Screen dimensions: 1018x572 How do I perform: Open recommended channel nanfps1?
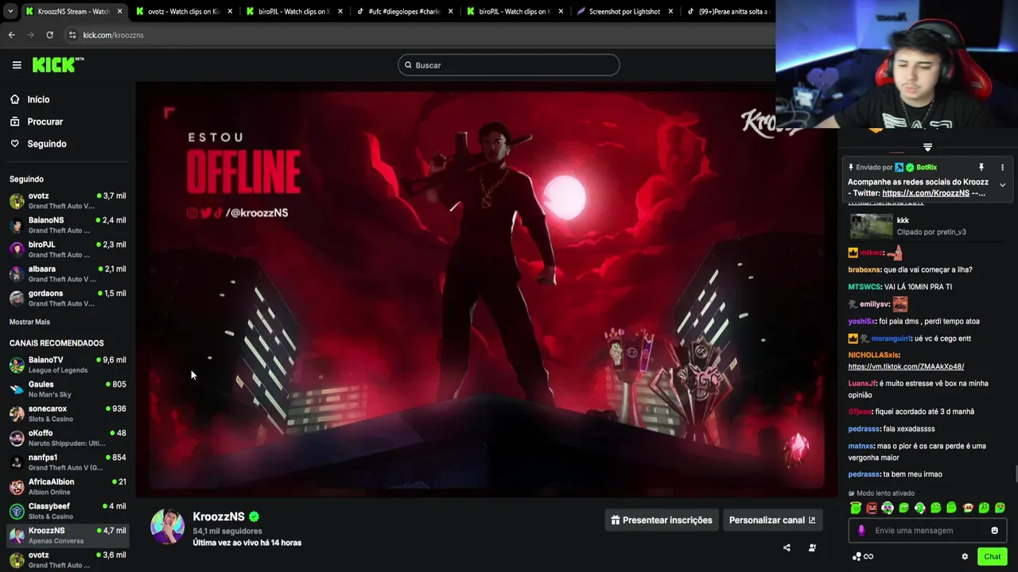pyautogui.click(x=68, y=462)
